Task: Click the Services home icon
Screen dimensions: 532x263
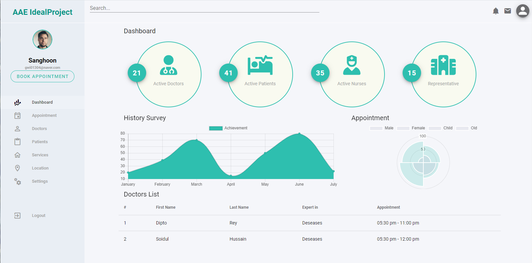Action: [17, 155]
